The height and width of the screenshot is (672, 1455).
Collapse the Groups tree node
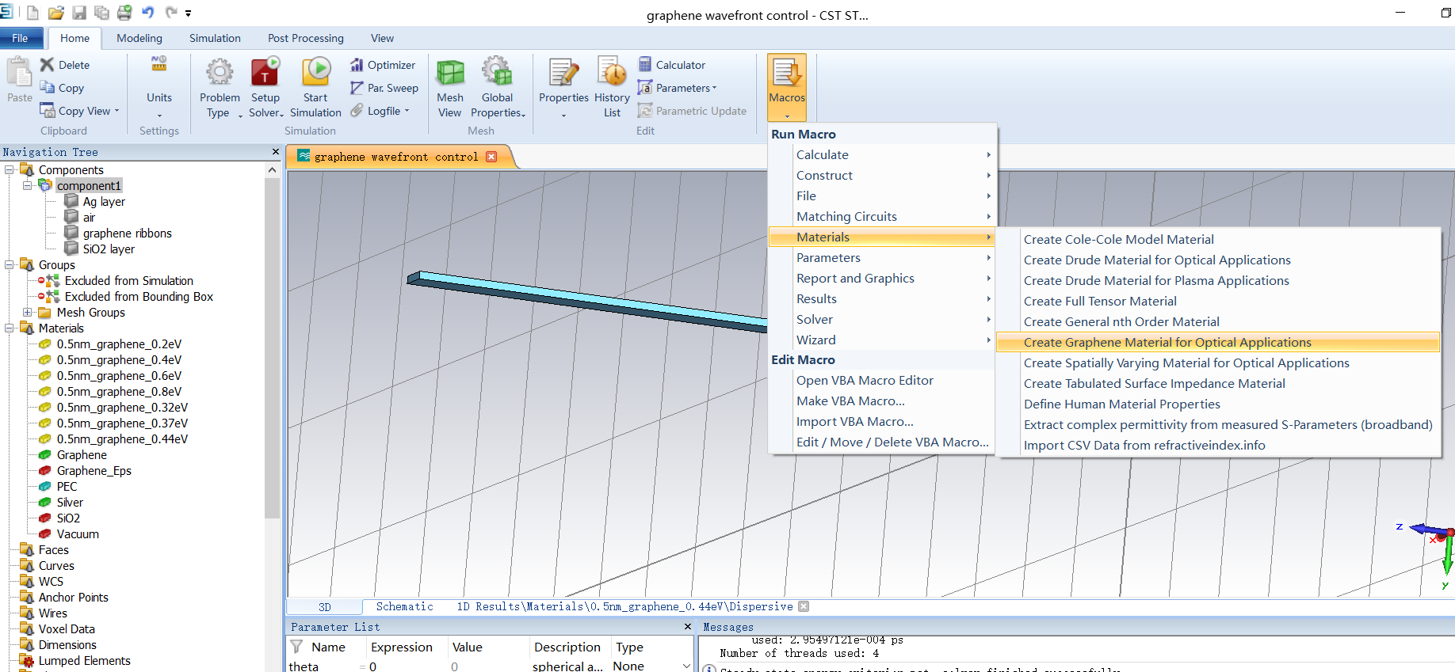click(x=10, y=264)
